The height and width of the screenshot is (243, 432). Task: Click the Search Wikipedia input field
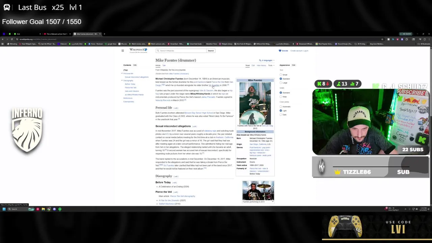click(x=181, y=51)
